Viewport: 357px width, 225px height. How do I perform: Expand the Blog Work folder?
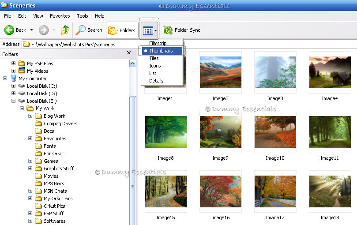(x=30, y=116)
